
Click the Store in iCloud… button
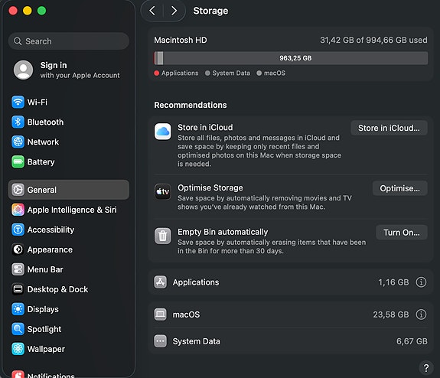click(x=389, y=128)
